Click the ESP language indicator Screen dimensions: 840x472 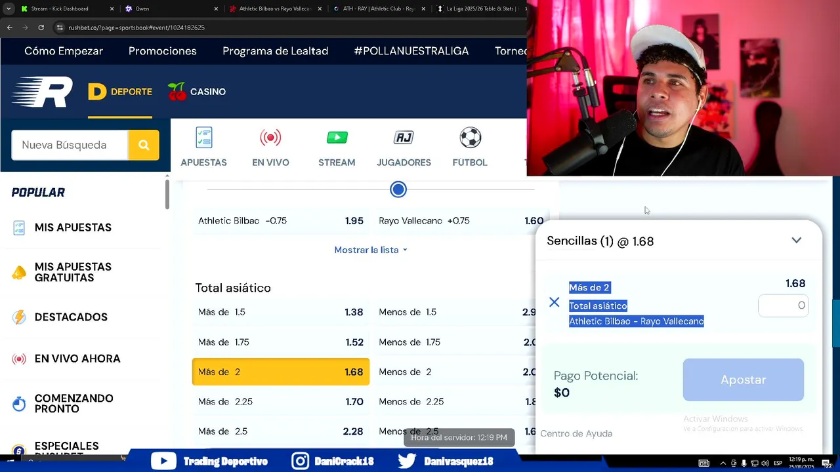778,463
